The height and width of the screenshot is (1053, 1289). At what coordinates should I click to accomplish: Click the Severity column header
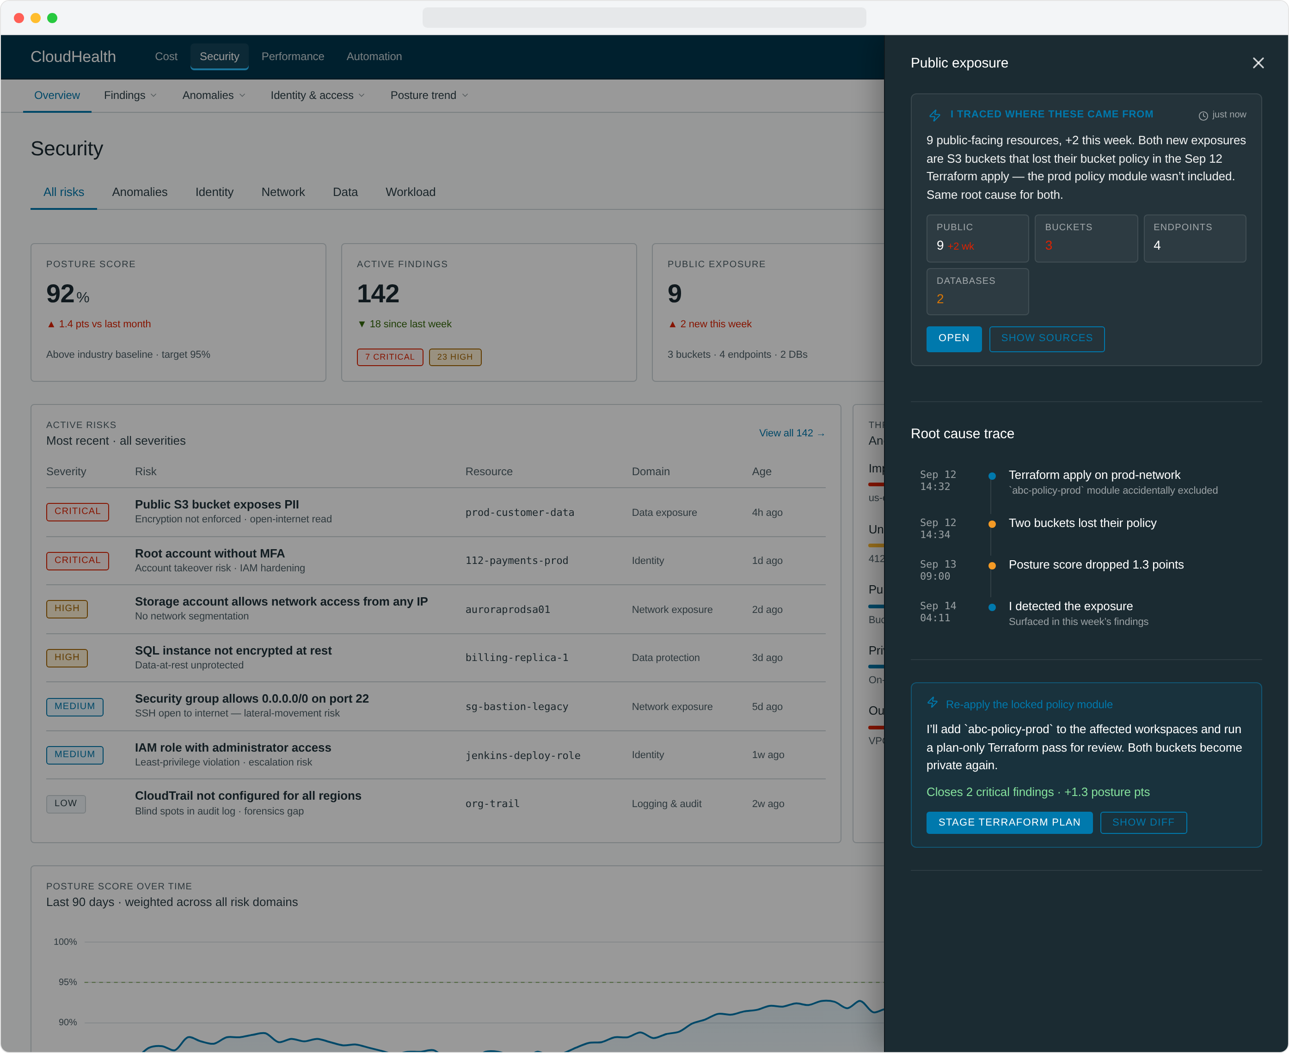click(66, 471)
